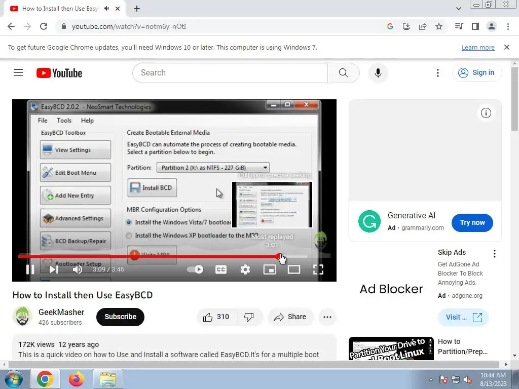519x389 pixels.
Task: Open more actions for the video
Action: click(327, 317)
